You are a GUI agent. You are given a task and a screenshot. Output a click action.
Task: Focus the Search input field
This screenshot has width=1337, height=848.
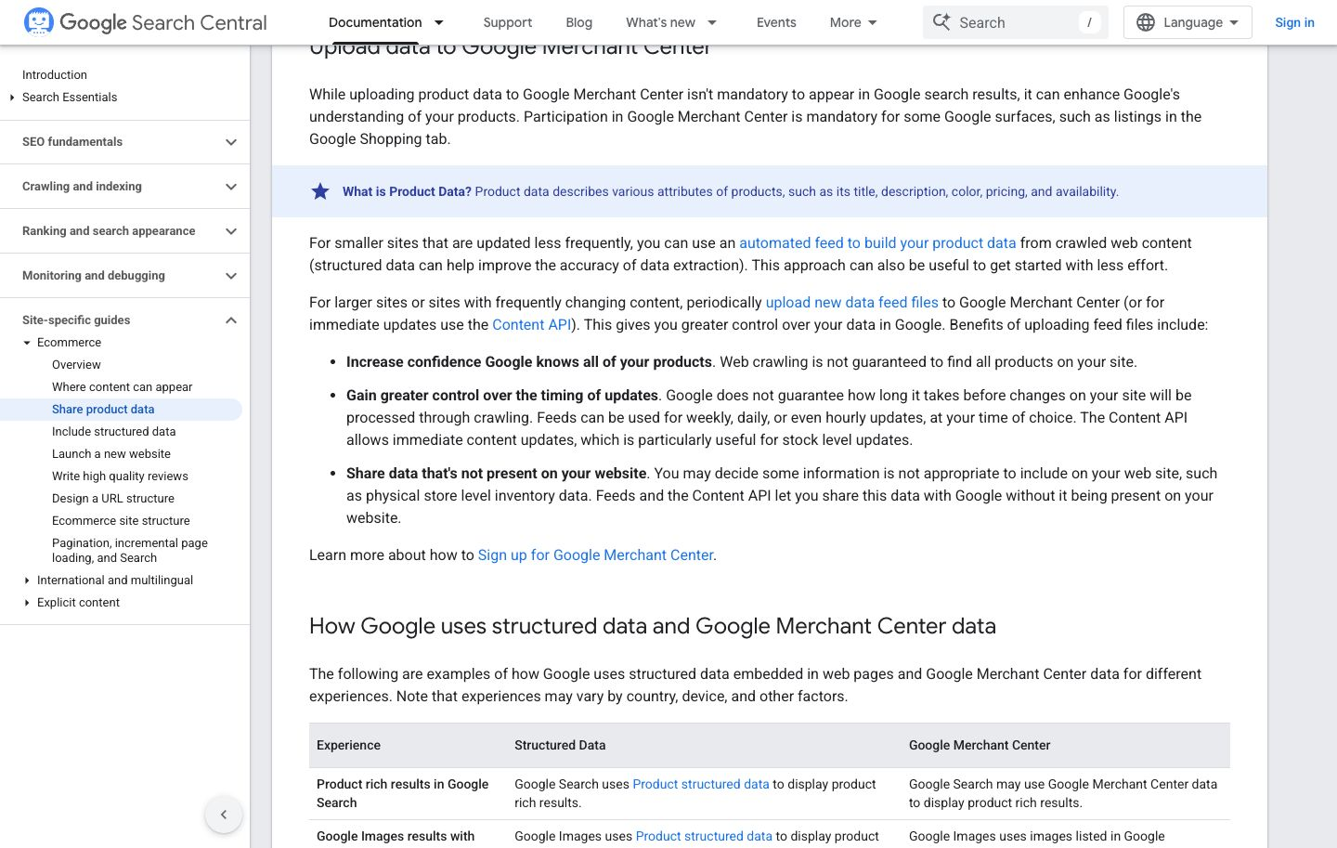tap(1016, 22)
